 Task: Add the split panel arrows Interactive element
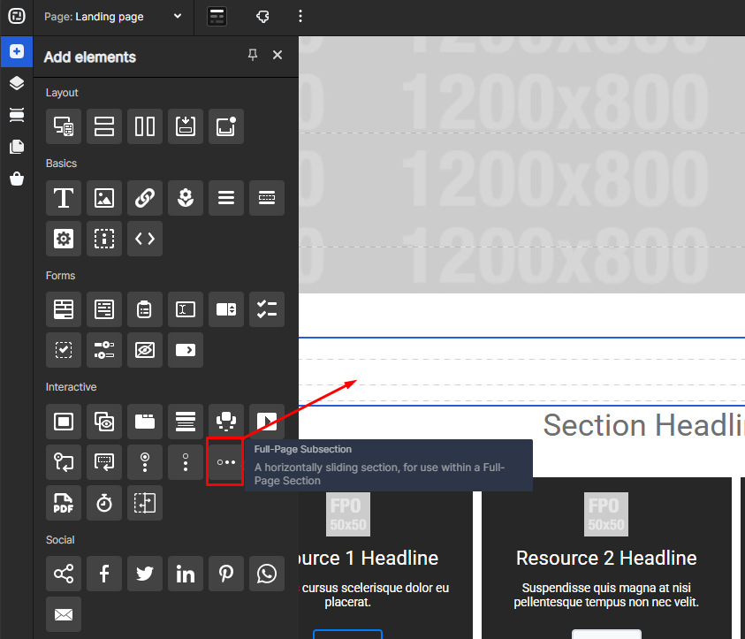point(145,503)
